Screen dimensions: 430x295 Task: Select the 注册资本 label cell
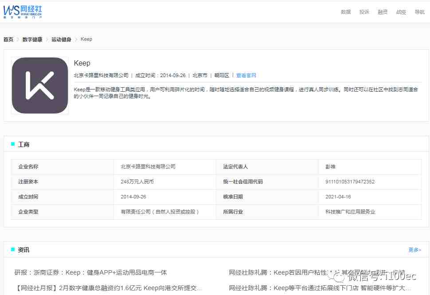62,182
